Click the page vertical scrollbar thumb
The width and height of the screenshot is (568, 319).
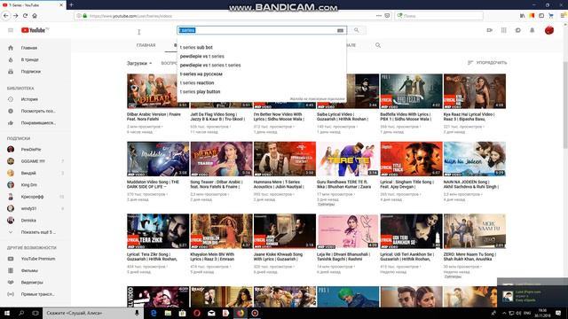565,105
